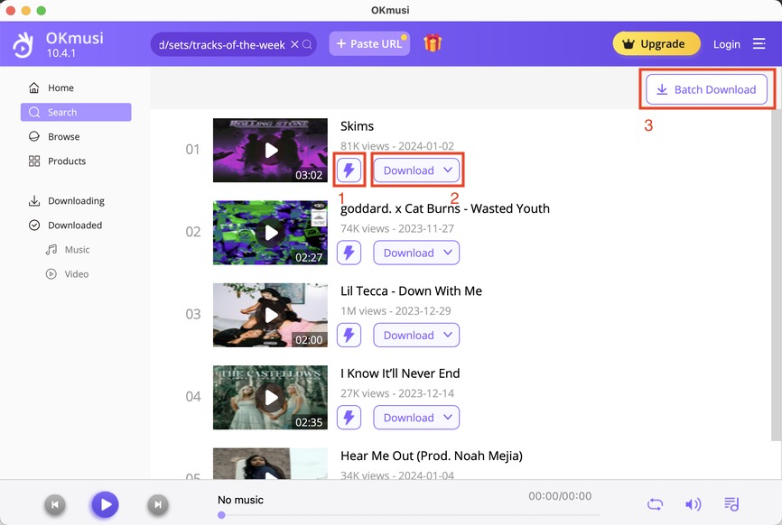782x525 pixels.
Task: Skip to previous track
Action: pyautogui.click(x=54, y=504)
